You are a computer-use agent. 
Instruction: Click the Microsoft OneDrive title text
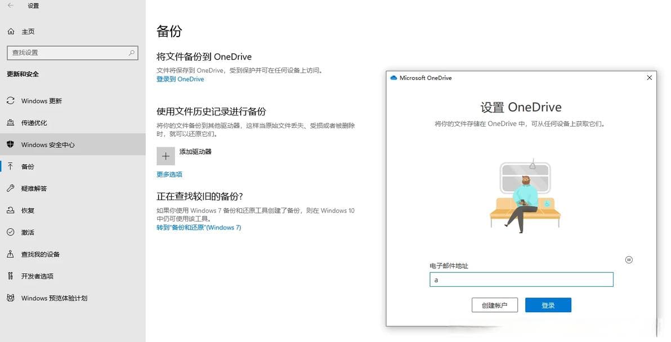426,78
